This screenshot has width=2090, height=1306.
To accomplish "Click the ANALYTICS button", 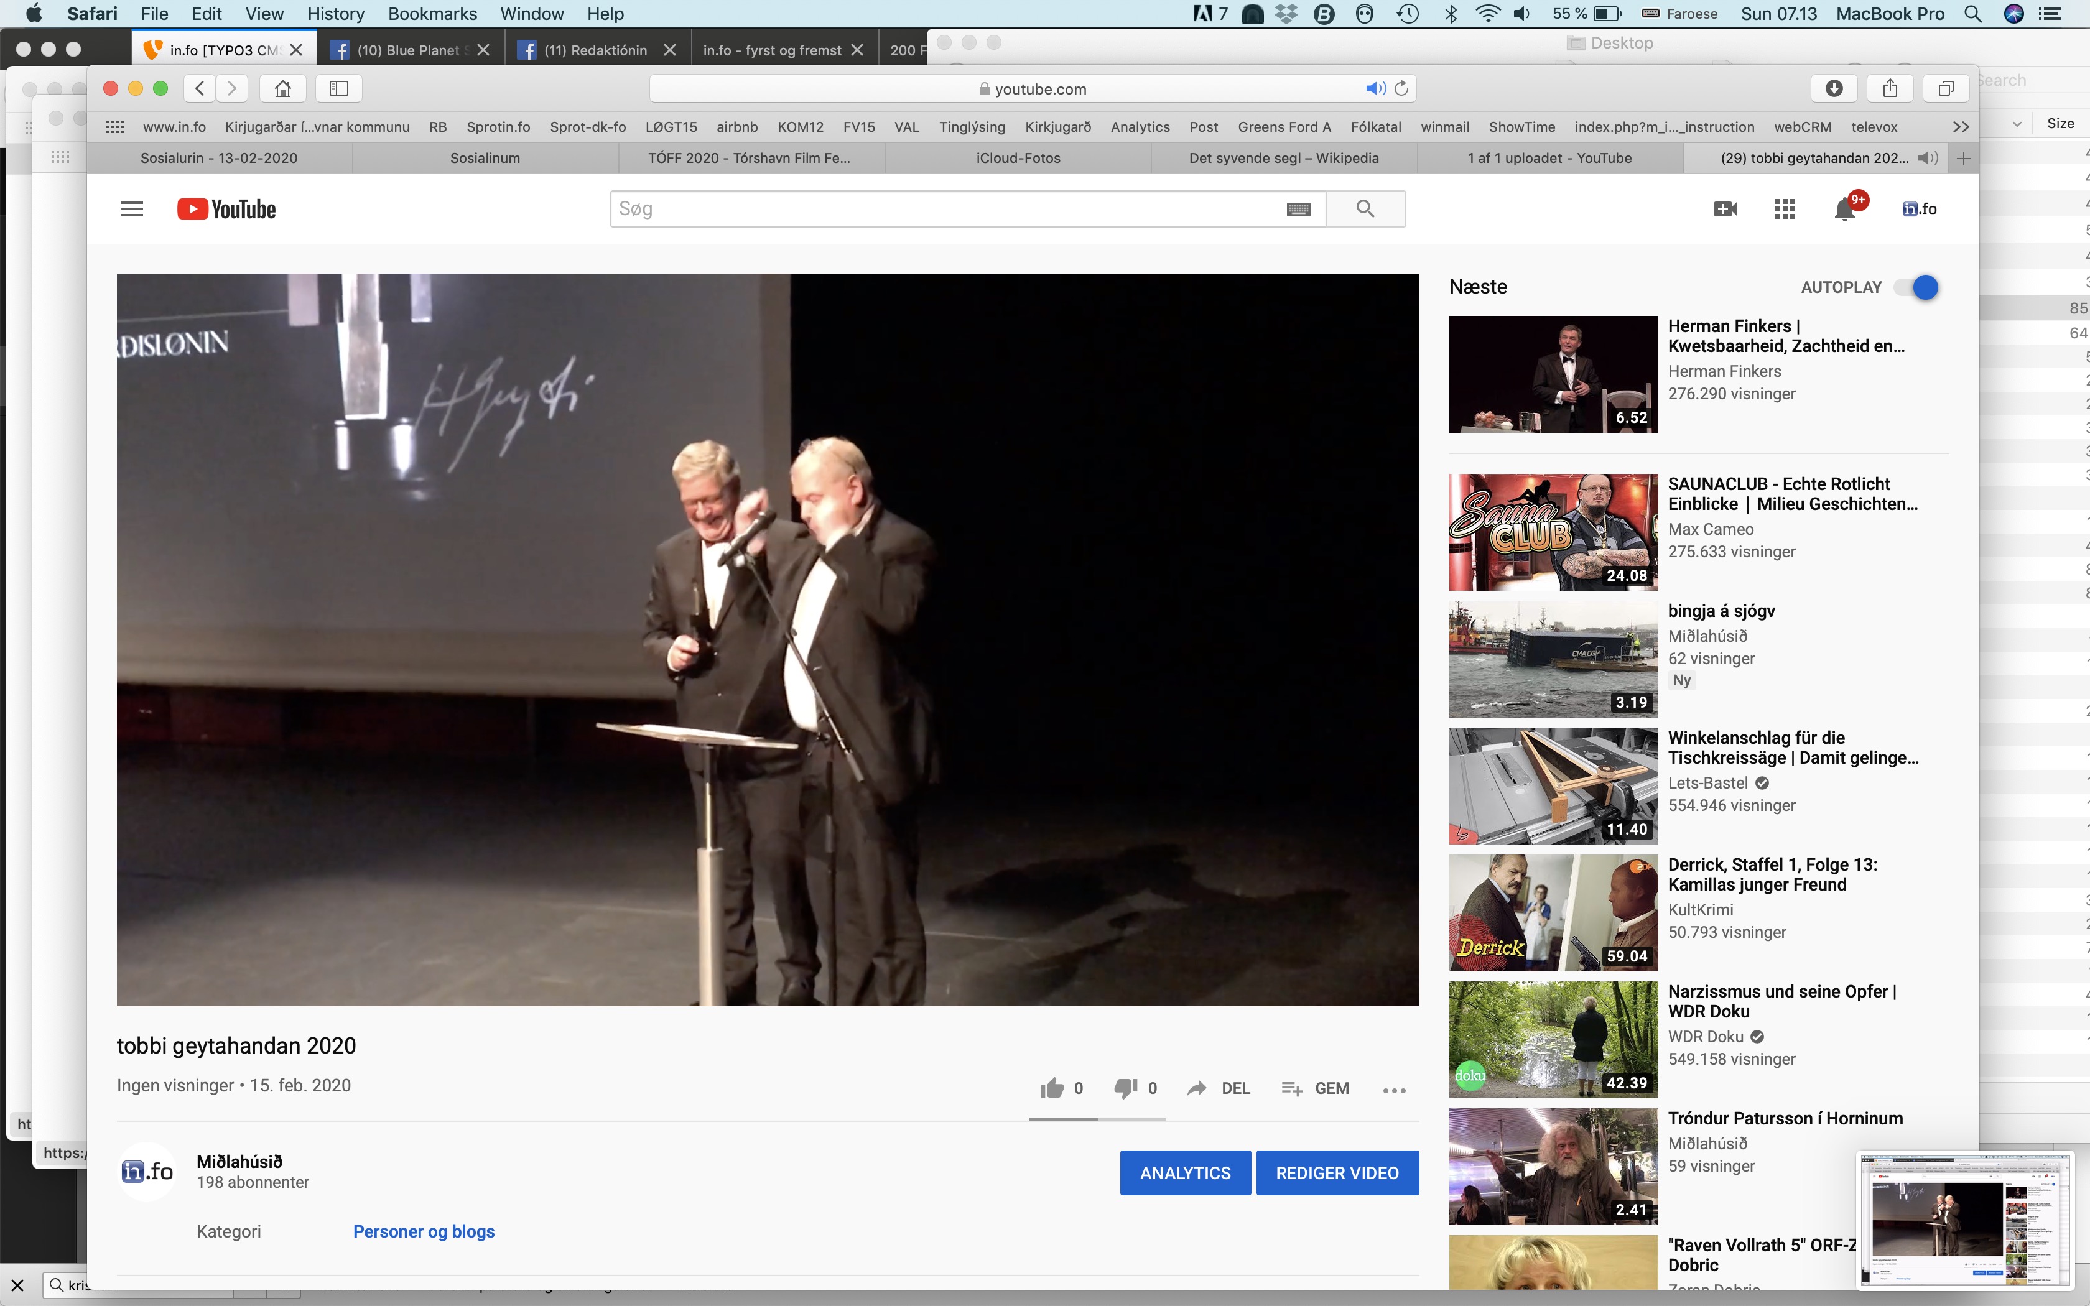I will click(x=1185, y=1173).
